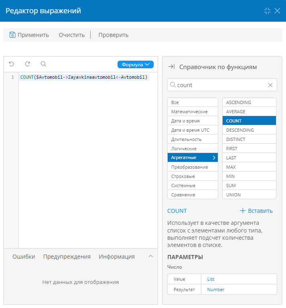The width and height of the screenshot is (286, 308).
Task: Select the Все function category
Action: pos(193,102)
